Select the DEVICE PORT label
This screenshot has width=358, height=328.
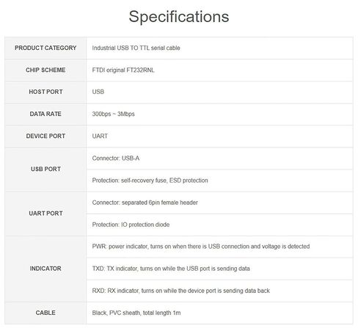[45, 136]
